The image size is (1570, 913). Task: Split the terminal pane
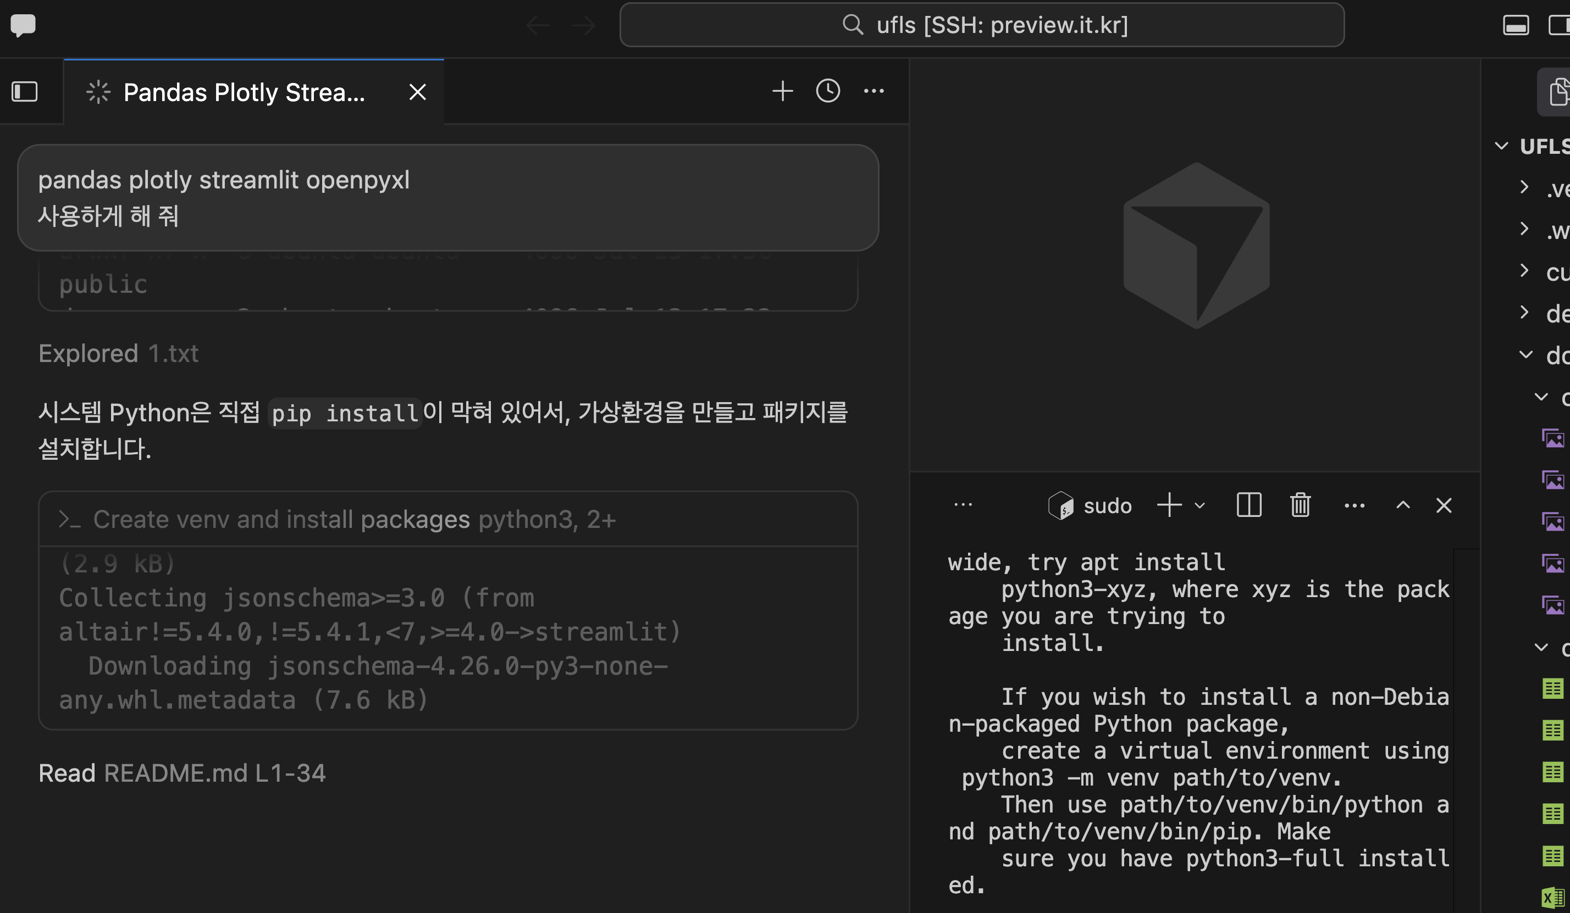tap(1248, 504)
